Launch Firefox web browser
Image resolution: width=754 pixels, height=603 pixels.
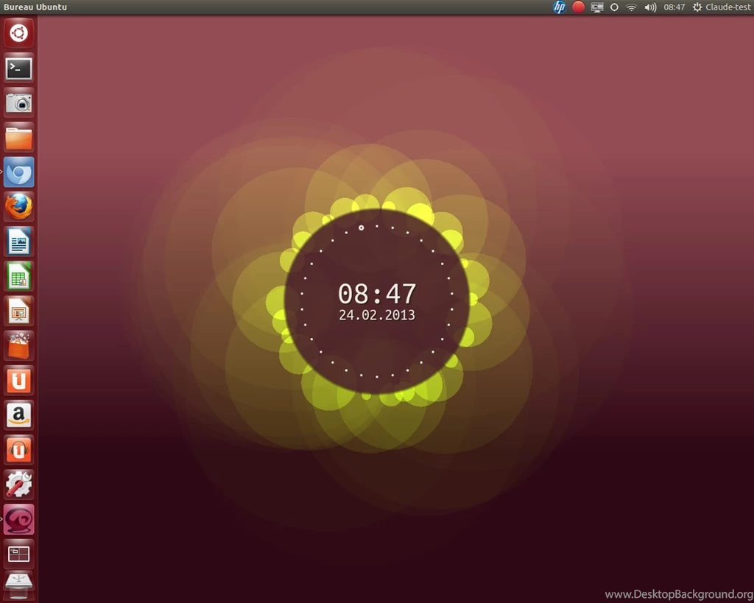18,207
